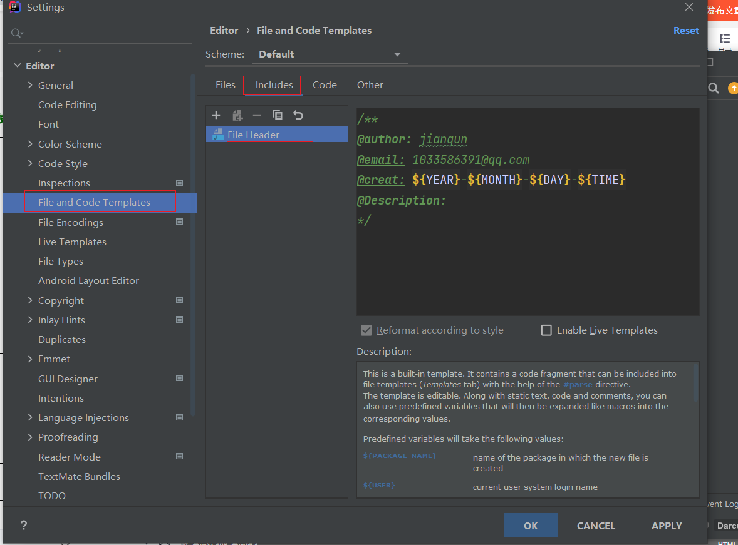The width and height of the screenshot is (738, 545).
Task: Expand the Inlay Hints node
Action: tap(30, 320)
